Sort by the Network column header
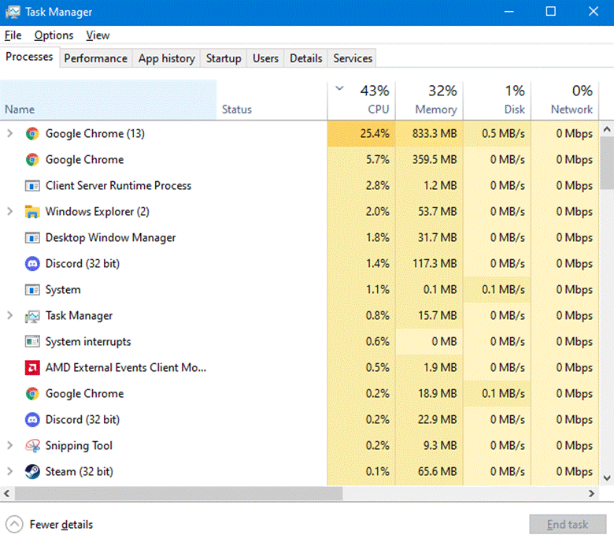This screenshot has height=546, width=614. pos(564,100)
